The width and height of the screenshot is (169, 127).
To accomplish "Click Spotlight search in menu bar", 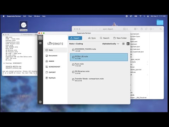I will click(144, 16).
